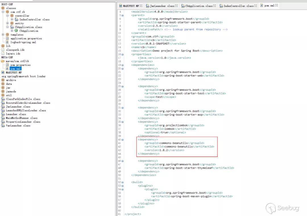Click org.springframework.boot.loader in the tree
This screenshot has width=307, height=216.
pos(24,76)
